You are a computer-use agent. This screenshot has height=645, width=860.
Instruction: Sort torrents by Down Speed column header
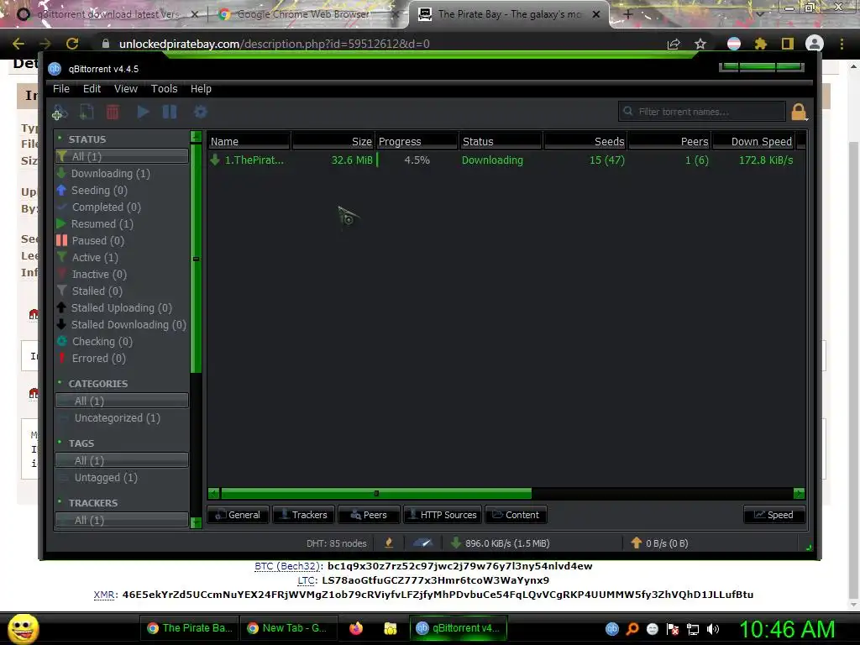click(755, 141)
